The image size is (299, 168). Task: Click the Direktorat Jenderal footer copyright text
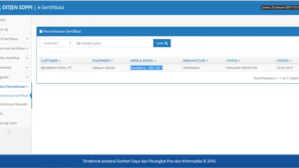tap(149, 161)
